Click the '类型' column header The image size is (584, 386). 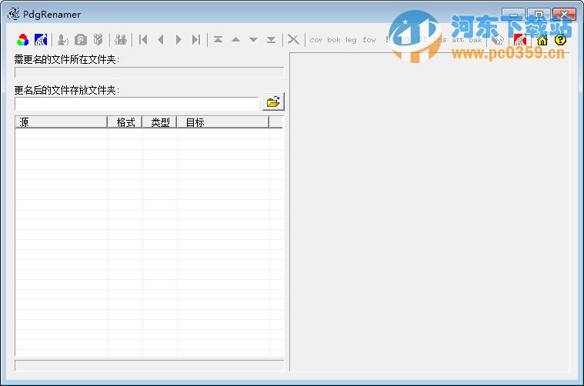pyautogui.click(x=159, y=122)
